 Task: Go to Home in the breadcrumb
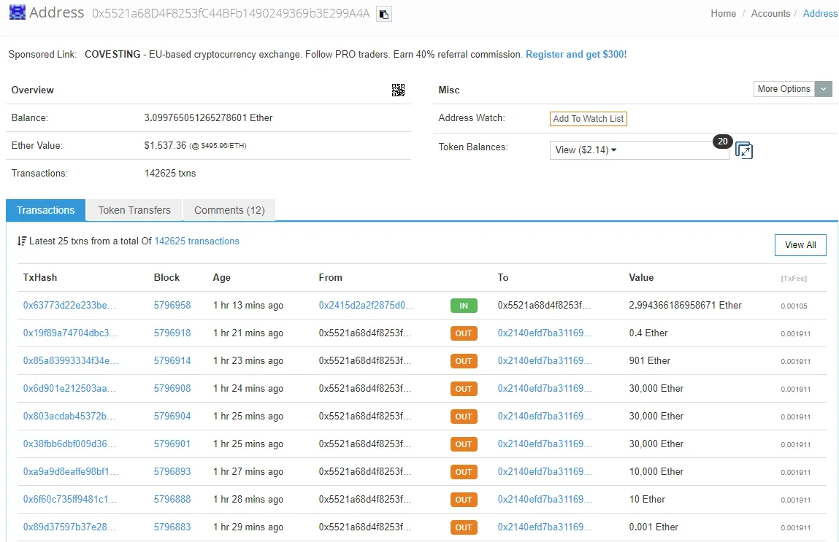tap(723, 13)
